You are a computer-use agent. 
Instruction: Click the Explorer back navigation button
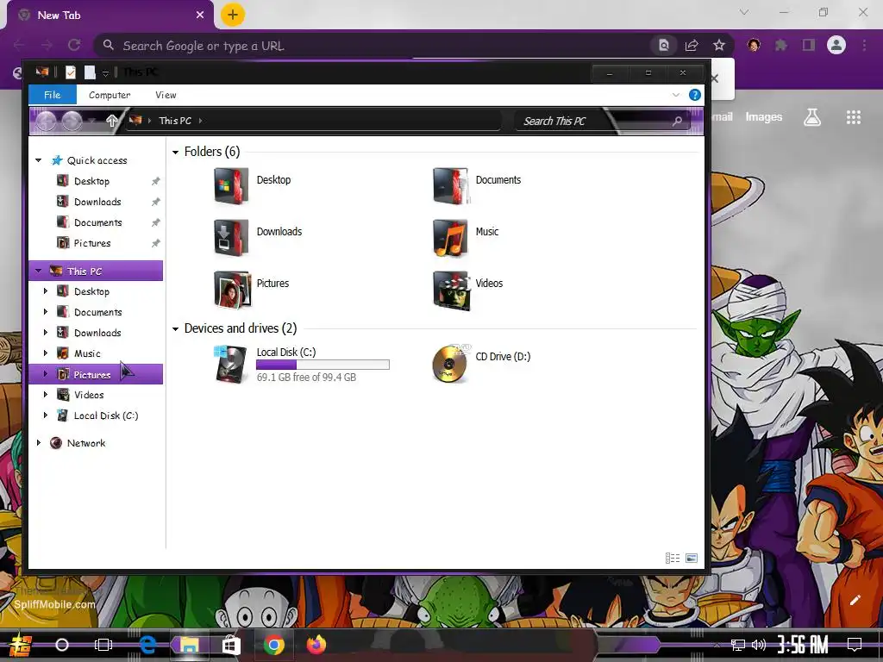coord(47,121)
